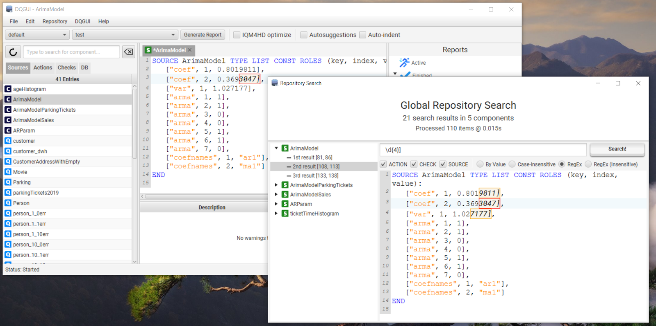Switch to the Checks tab

pos(66,67)
